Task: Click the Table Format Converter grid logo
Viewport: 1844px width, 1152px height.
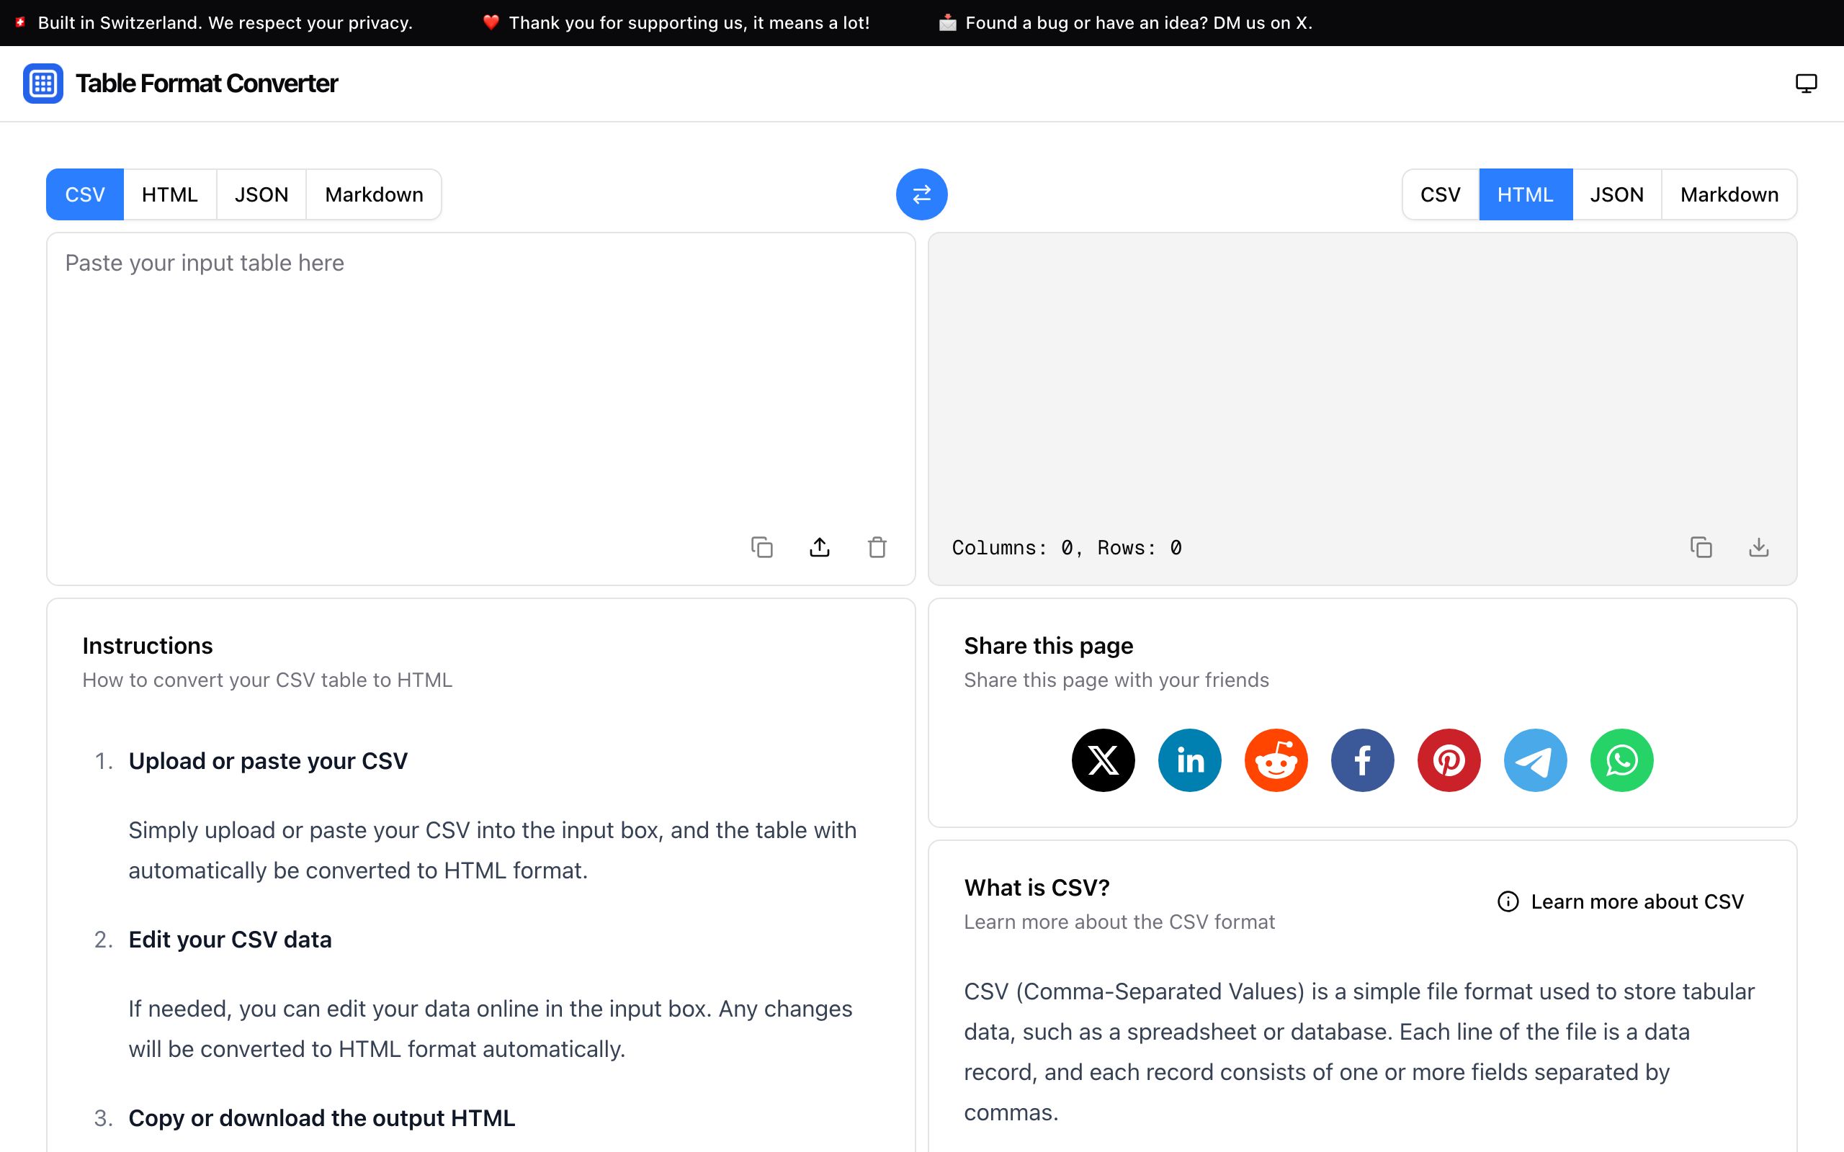Action: (x=42, y=83)
